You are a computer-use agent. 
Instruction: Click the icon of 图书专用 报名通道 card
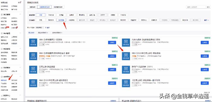click(x=126, y=83)
